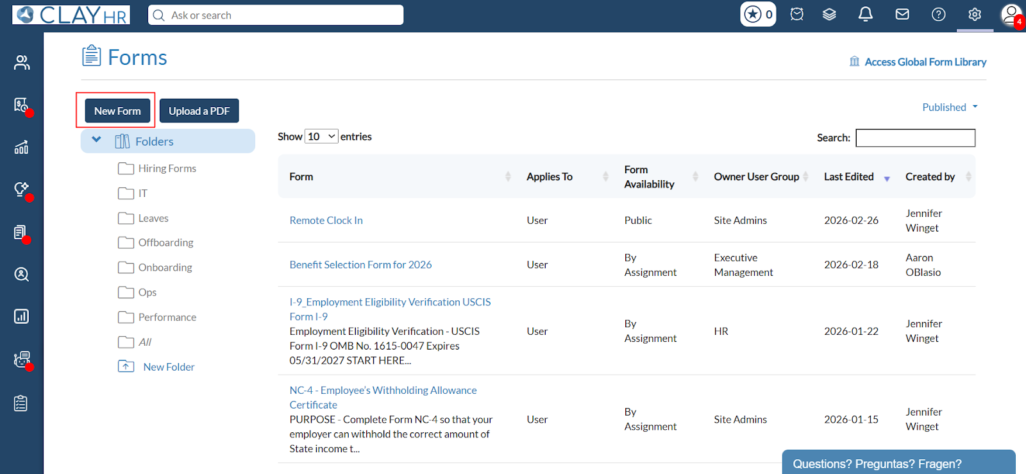This screenshot has height=474, width=1026.
Task: Click the Hiring Forms folder icon
Action: click(x=126, y=168)
